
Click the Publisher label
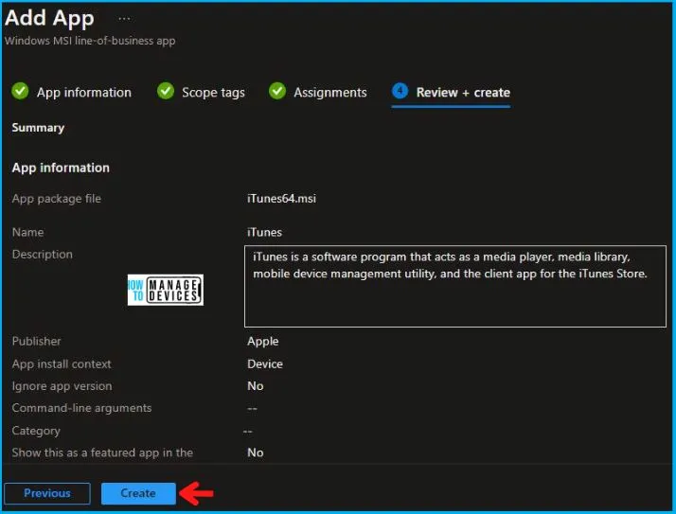(37, 342)
